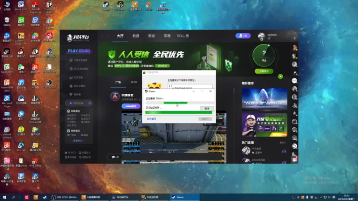
Task: Click Steam updating progress bar
Action: click(x=180, y=103)
